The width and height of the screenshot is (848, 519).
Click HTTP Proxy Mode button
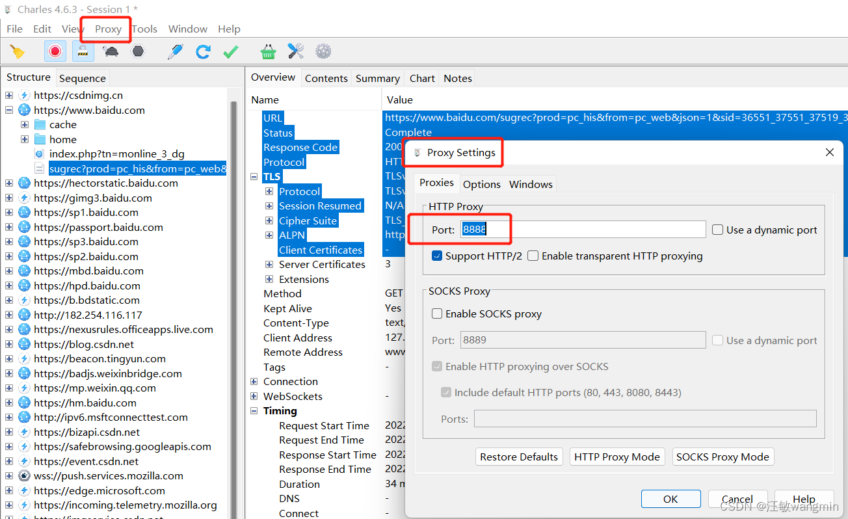pyautogui.click(x=617, y=457)
